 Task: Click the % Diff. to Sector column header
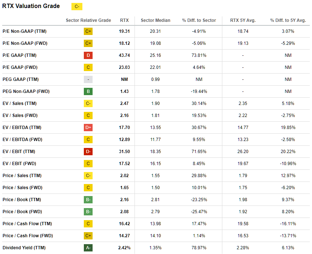(x=199, y=20)
